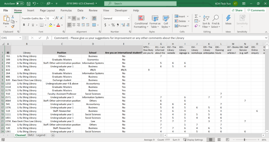Open Format as Table
This screenshot has height=142, width=269.
coord(155,22)
